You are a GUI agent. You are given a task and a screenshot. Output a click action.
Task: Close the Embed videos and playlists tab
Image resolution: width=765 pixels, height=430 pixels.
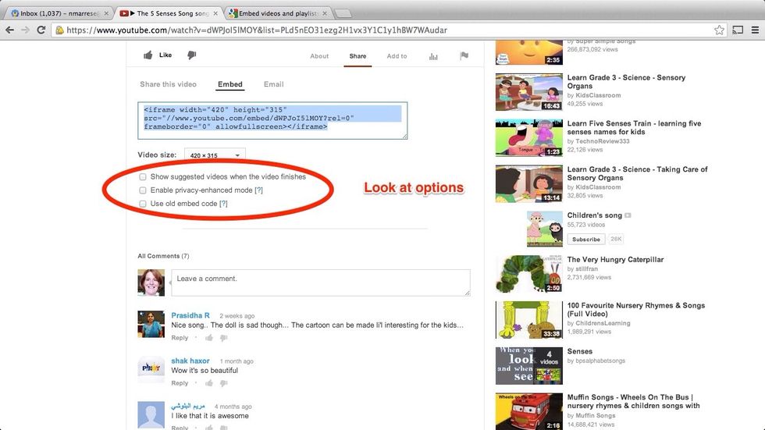[x=325, y=13]
